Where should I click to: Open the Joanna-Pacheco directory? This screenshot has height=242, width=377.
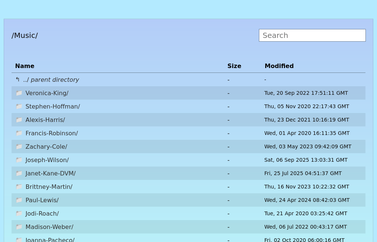point(50,239)
